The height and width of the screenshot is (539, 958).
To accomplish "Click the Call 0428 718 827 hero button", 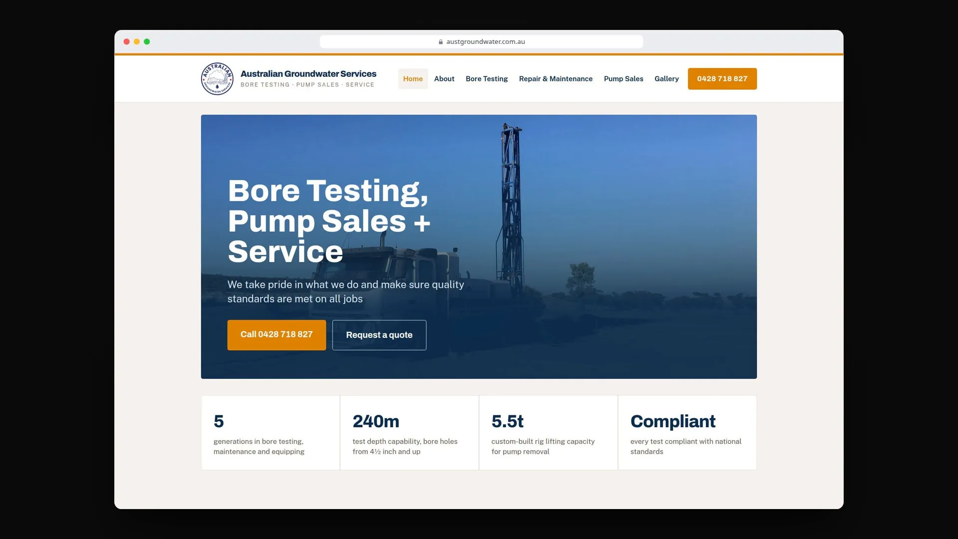I will coord(276,335).
